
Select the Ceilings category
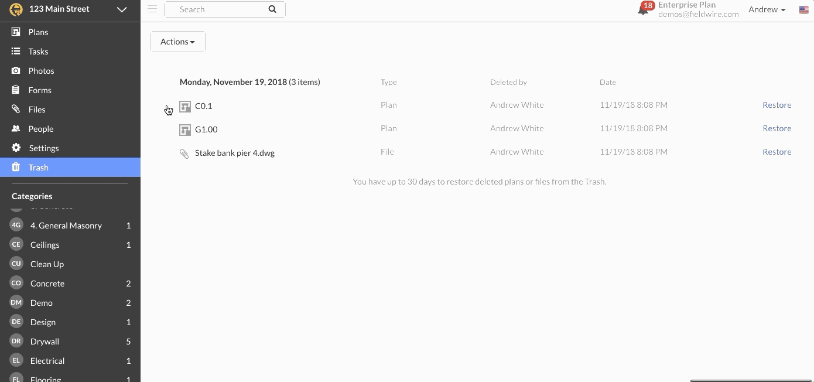click(x=70, y=245)
